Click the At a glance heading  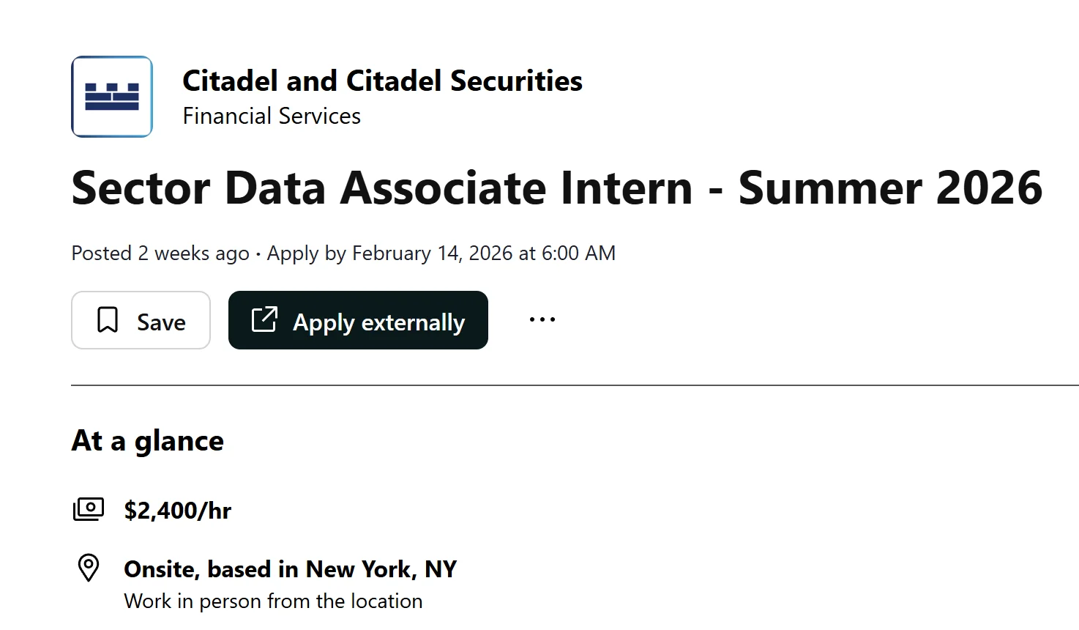pos(148,441)
